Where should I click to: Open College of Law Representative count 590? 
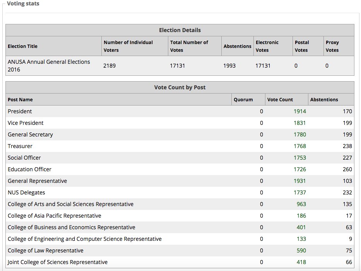(301, 251)
